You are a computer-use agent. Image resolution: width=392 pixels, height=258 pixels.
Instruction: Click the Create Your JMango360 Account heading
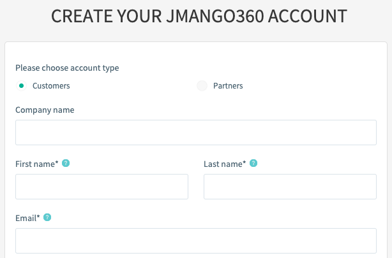click(x=199, y=16)
